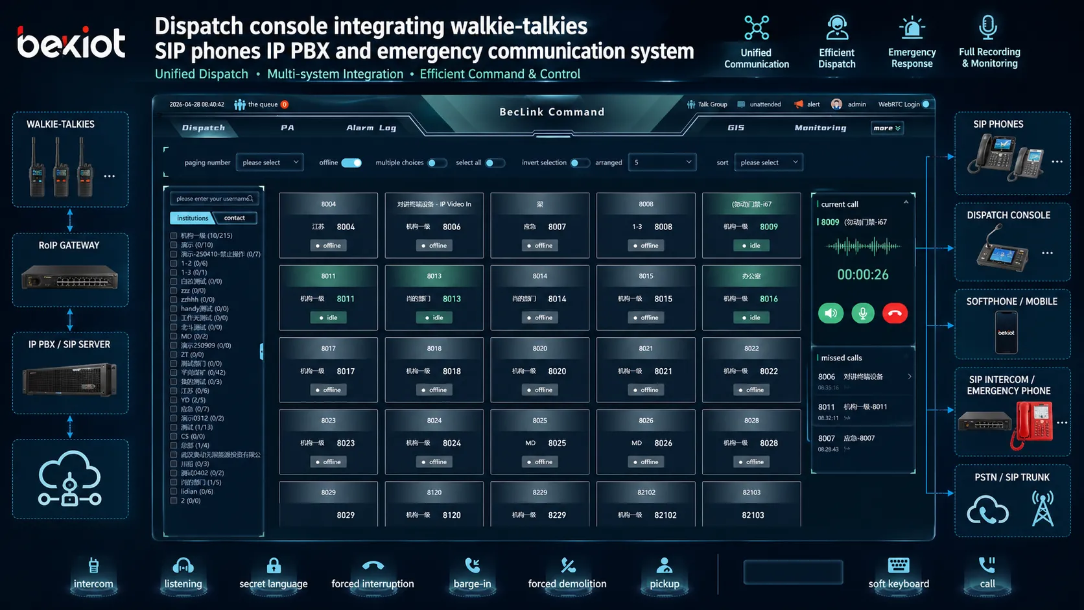The width and height of the screenshot is (1084, 610).
Task: Click the Emergency Response siren icon
Action: point(912,29)
